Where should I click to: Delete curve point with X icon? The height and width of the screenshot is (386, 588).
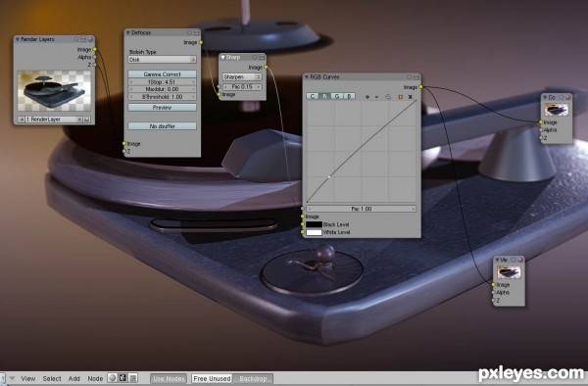[411, 97]
